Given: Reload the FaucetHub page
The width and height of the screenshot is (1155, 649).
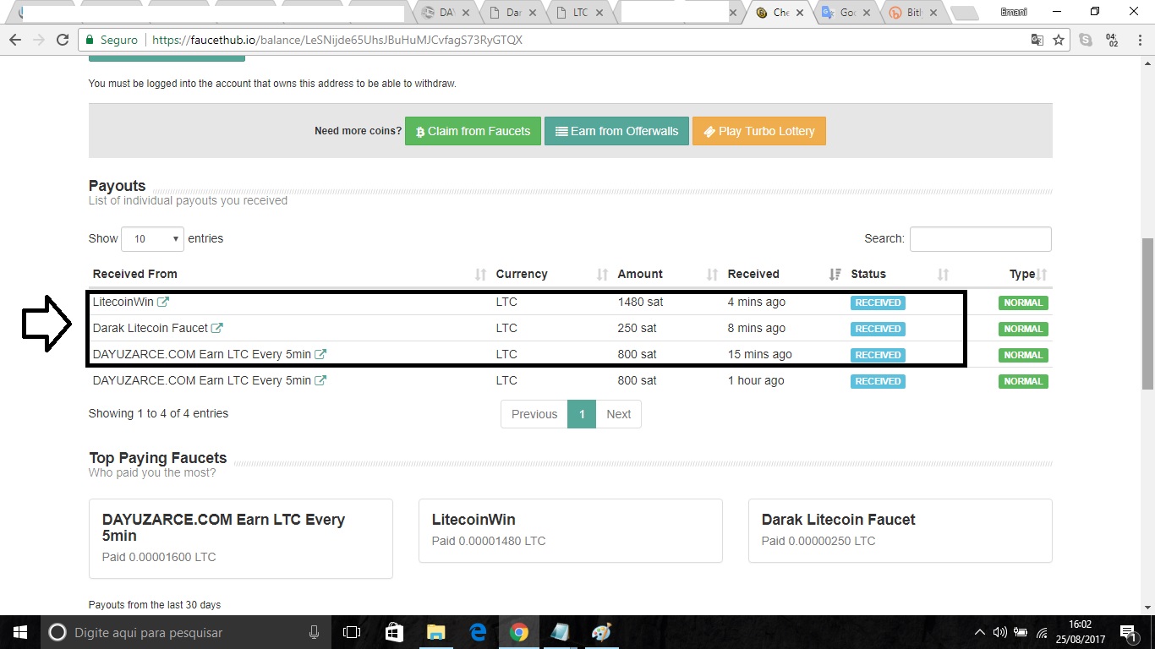Looking at the screenshot, I should 63,40.
